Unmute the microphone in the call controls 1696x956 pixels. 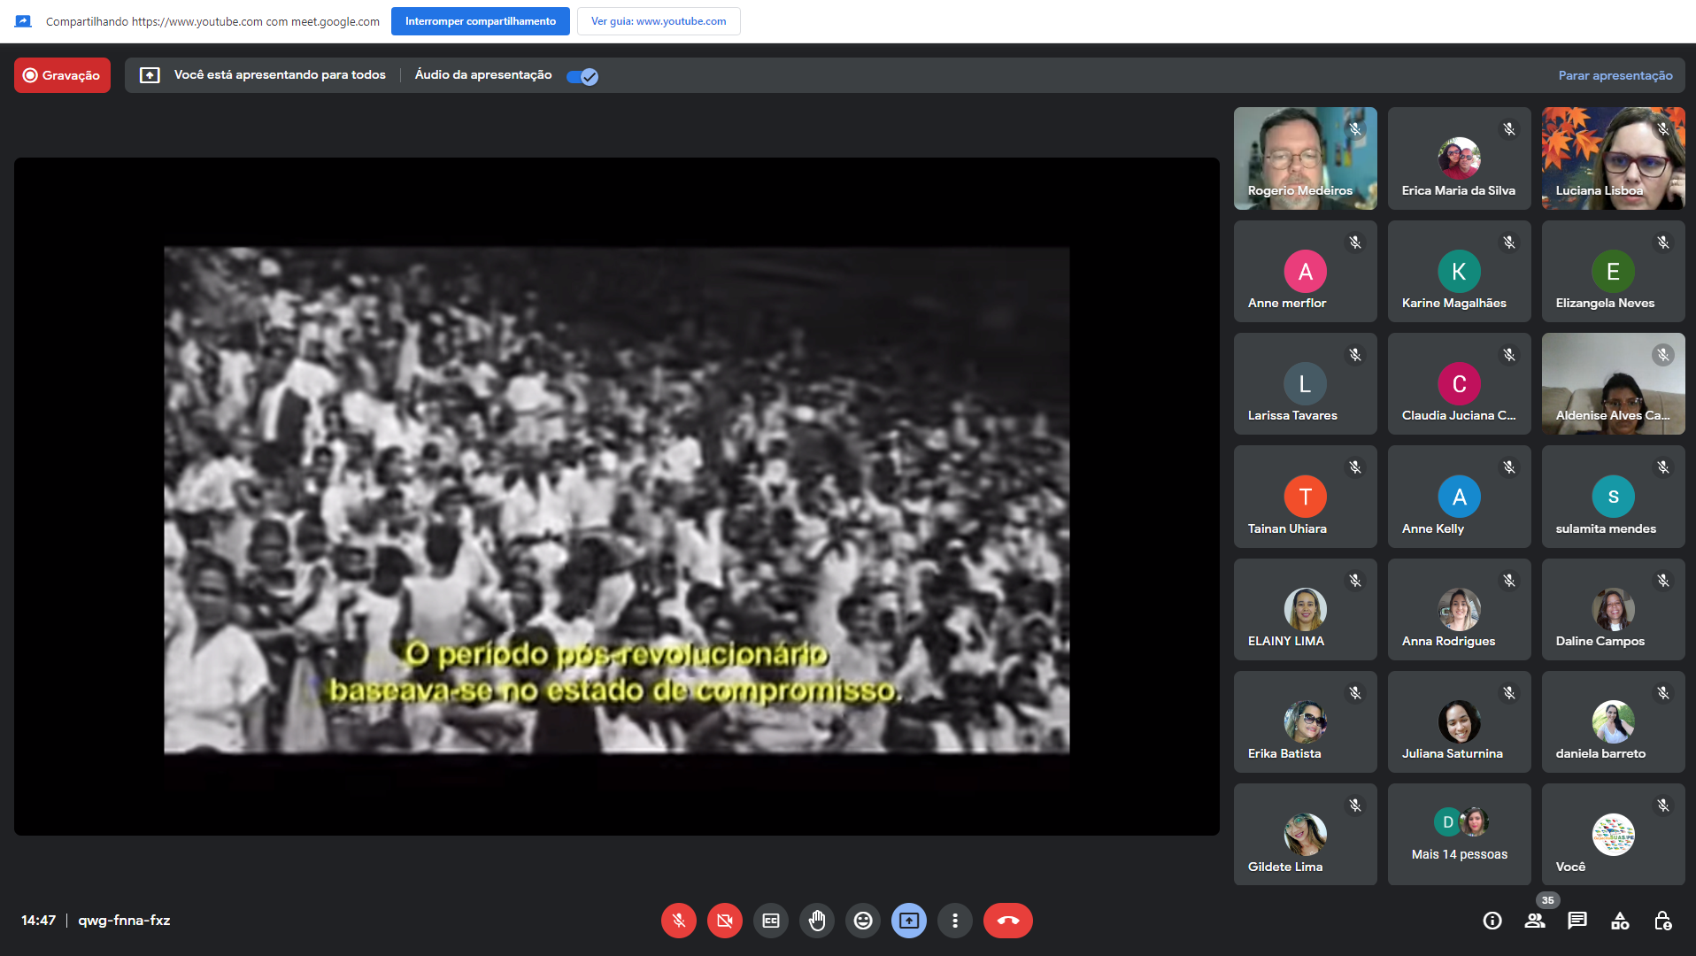[678, 921]
